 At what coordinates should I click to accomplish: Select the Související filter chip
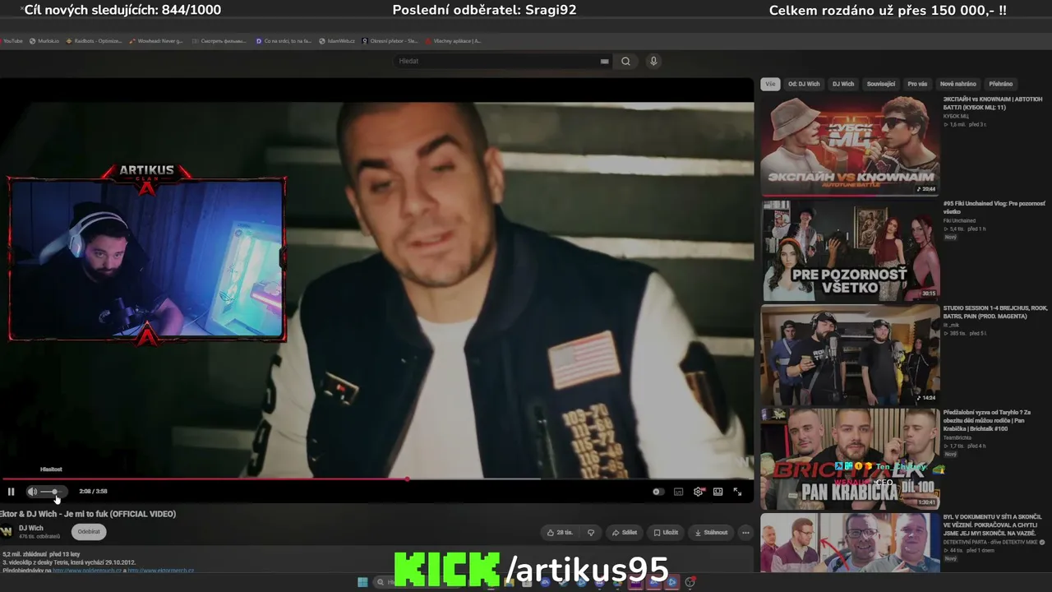[881, 84]
